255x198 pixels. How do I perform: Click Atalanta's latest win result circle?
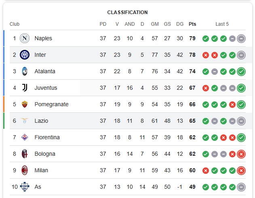pos(241,72)
